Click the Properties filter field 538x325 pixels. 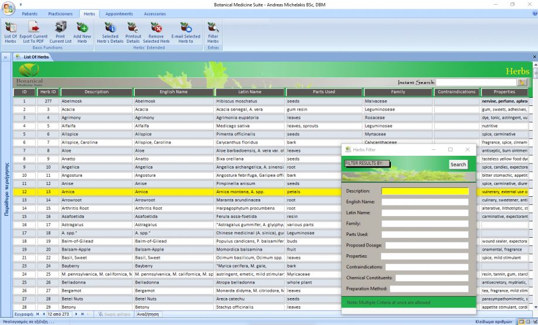(x=425, y=256)
